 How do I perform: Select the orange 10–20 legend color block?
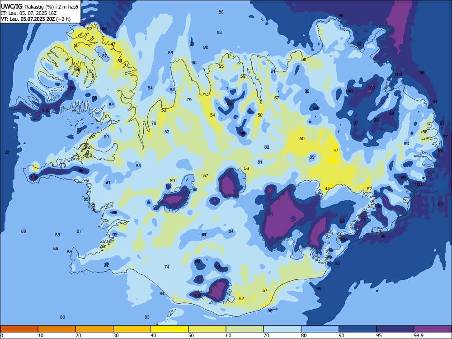(57, 329)
